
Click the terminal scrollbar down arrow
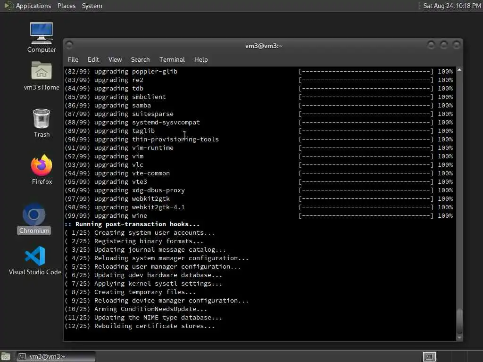459,337
